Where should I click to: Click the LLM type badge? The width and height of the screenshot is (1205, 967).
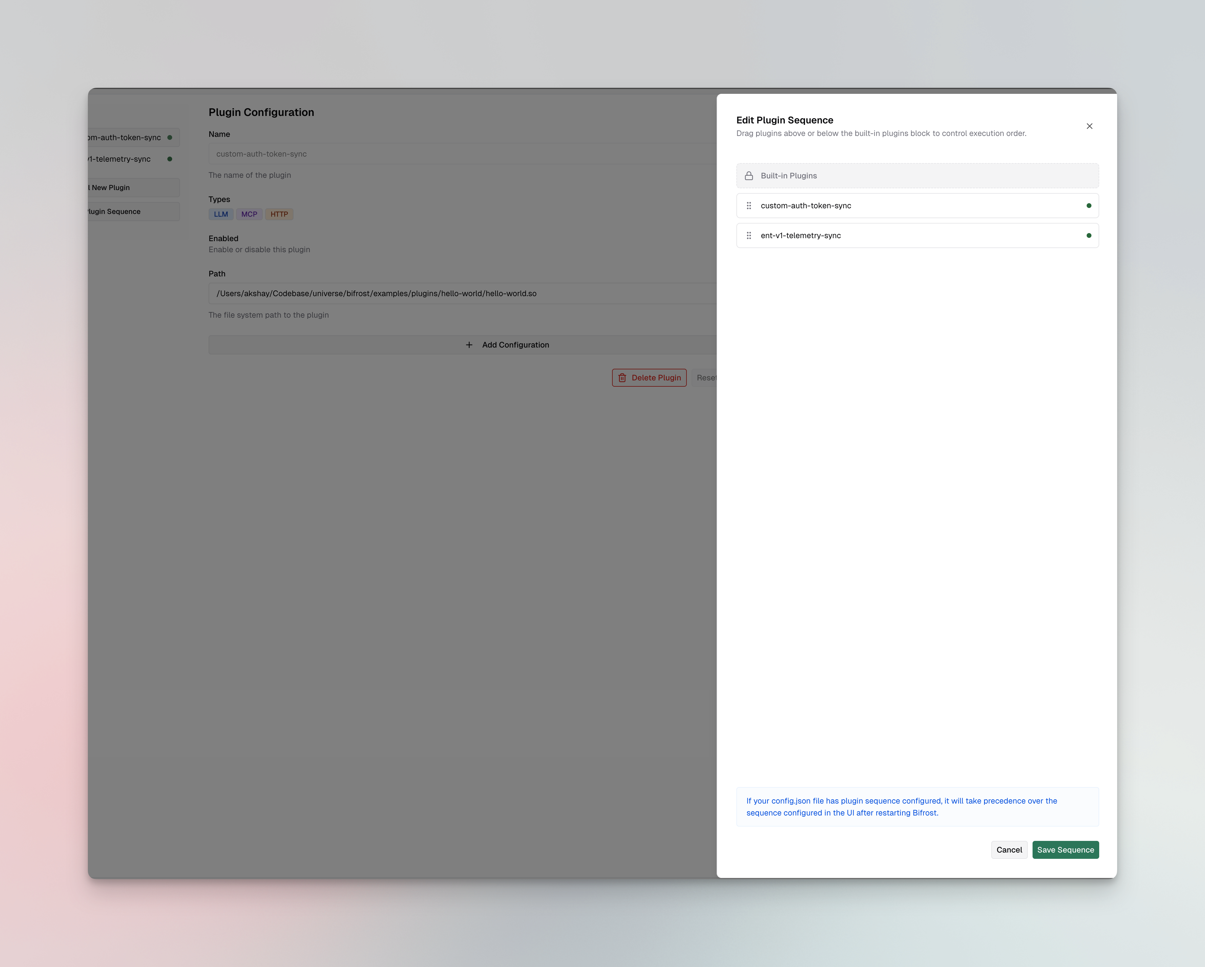(x=221, y=214)
